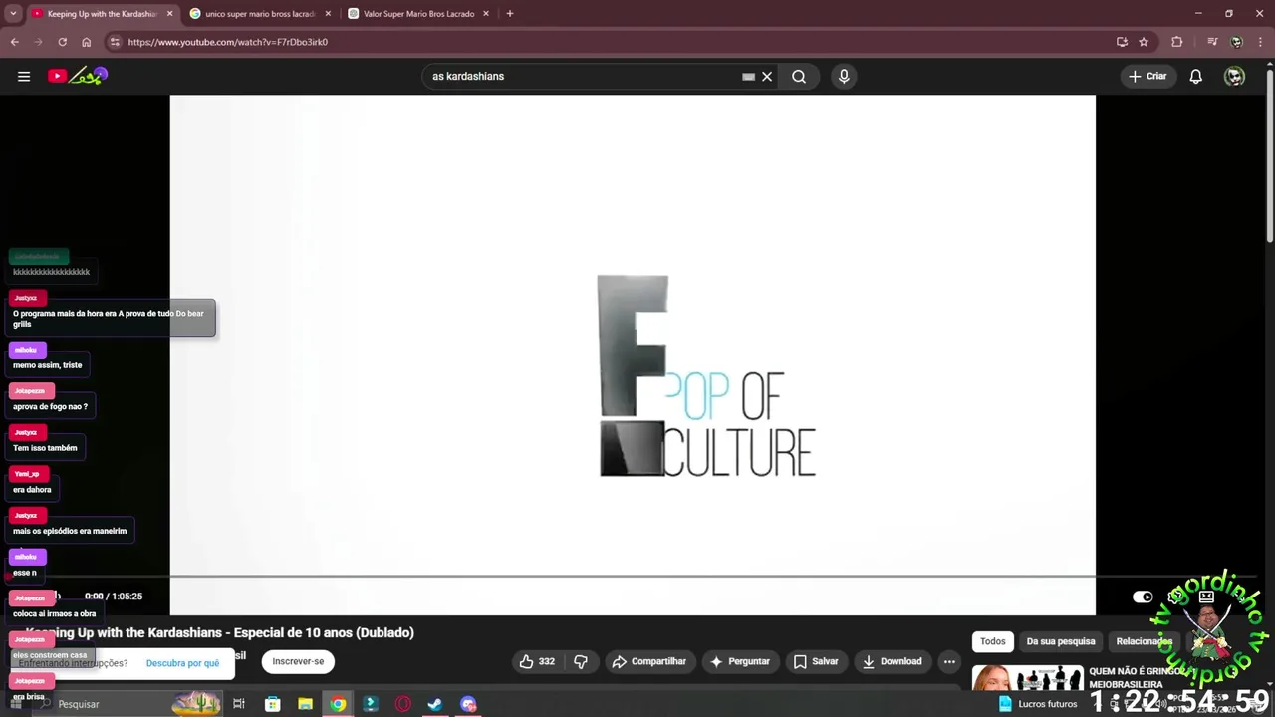Open the tab search dropdown arrow
This screenshot has width=1275, height=717.
click(x=13, y=14)
